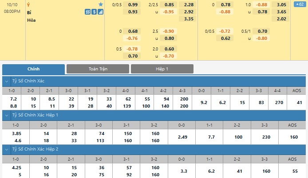Open the match info list icon
The height and width of the screenshot is (178, 308).
(88, 12)
